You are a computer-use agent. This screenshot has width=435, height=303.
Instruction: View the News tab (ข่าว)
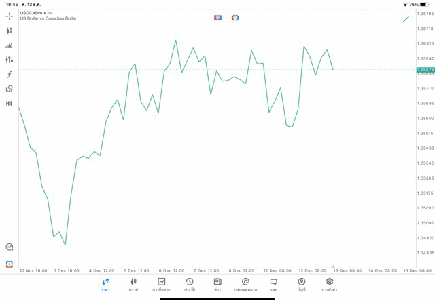tap(217, 284)
